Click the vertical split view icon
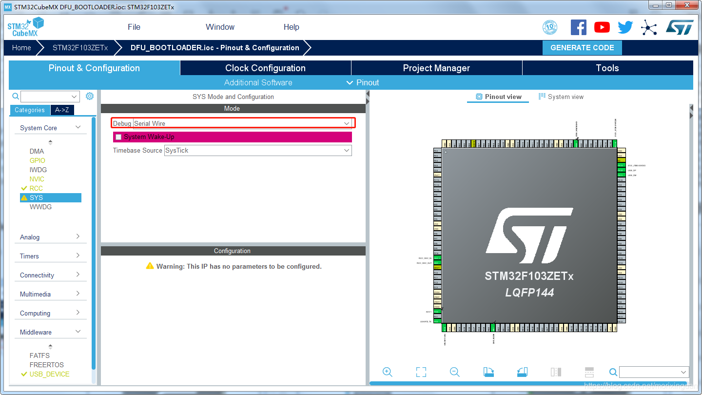This screenshot has width=702, height=395. [x=556, y=372]
